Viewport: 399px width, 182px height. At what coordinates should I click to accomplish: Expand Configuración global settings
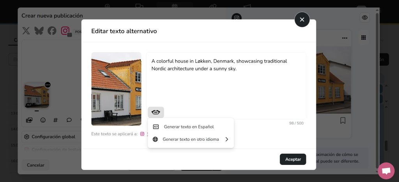[x=51, y=136]
